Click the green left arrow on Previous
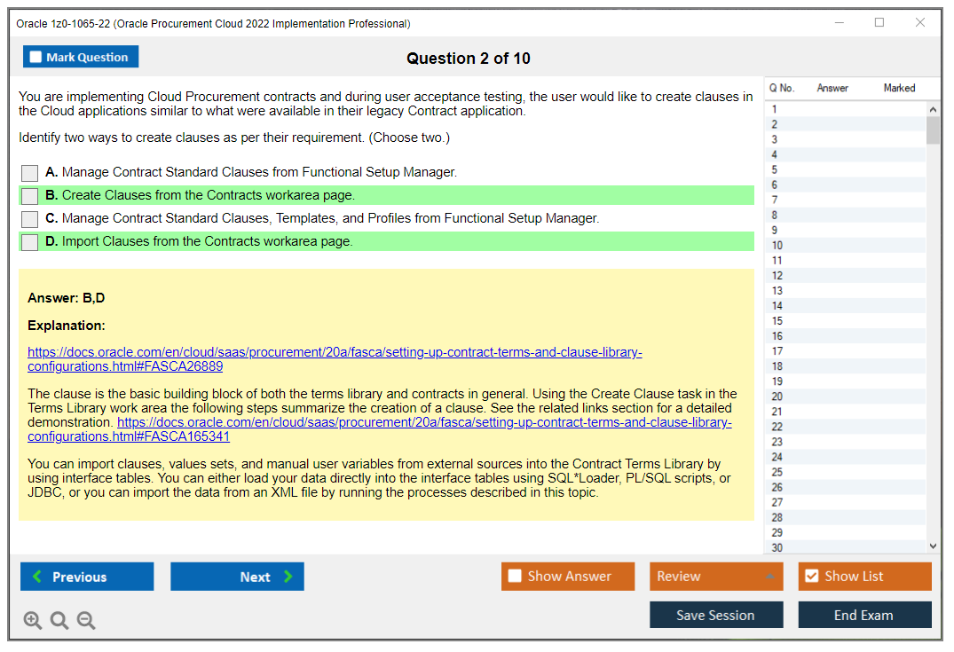 coord(37,577)
